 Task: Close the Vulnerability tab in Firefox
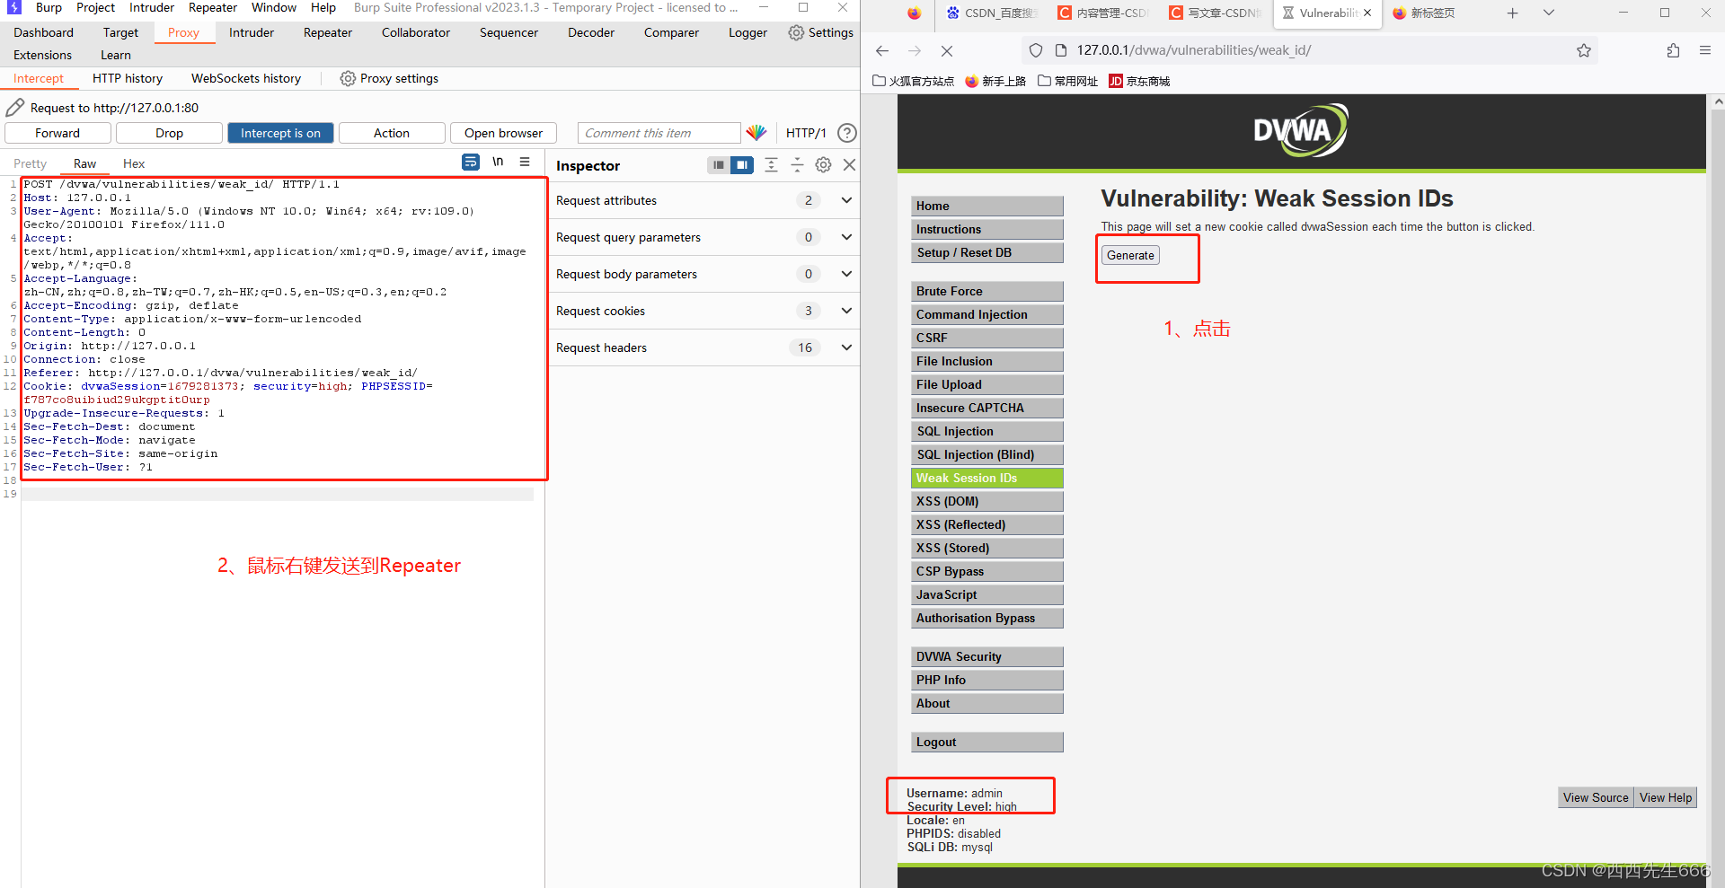(x=1367, y=13)
